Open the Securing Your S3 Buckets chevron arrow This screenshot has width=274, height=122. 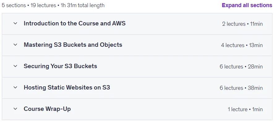15,66
